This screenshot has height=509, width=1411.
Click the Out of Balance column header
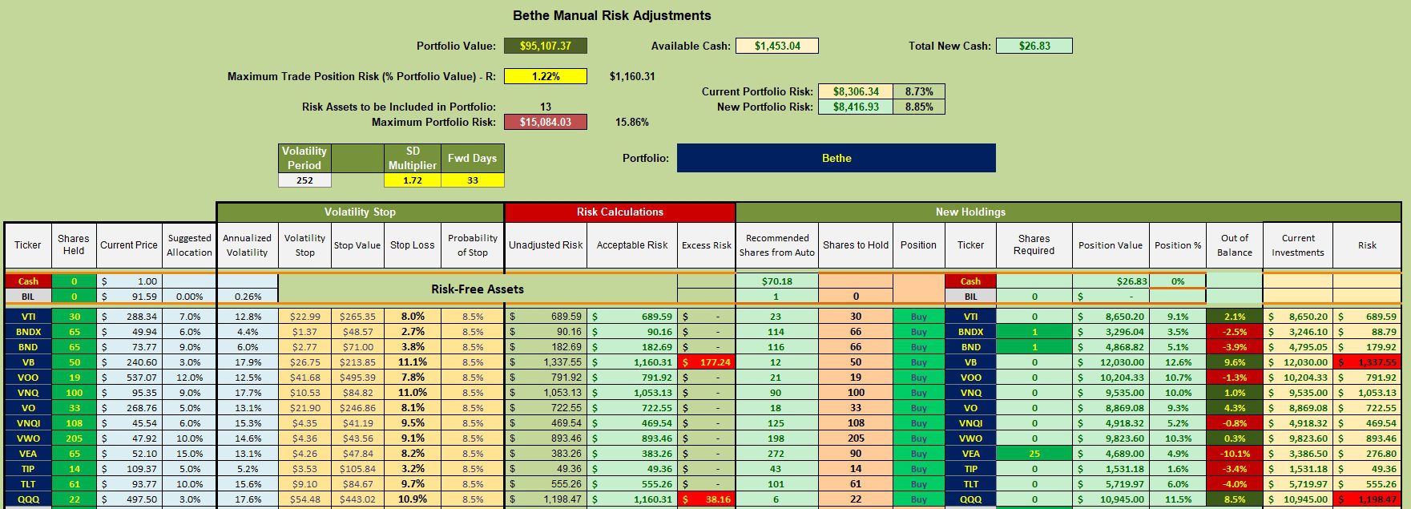1235,245
